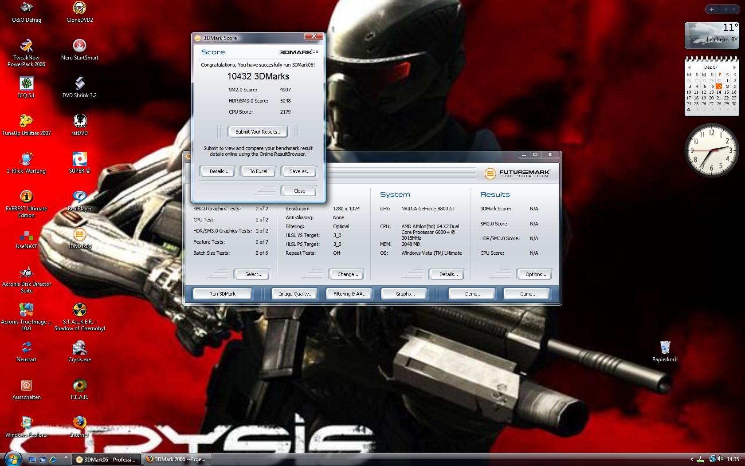Viewport: 745px width, 466px height.
Task: Click the Windows Start orb
Action: point(12,459)
